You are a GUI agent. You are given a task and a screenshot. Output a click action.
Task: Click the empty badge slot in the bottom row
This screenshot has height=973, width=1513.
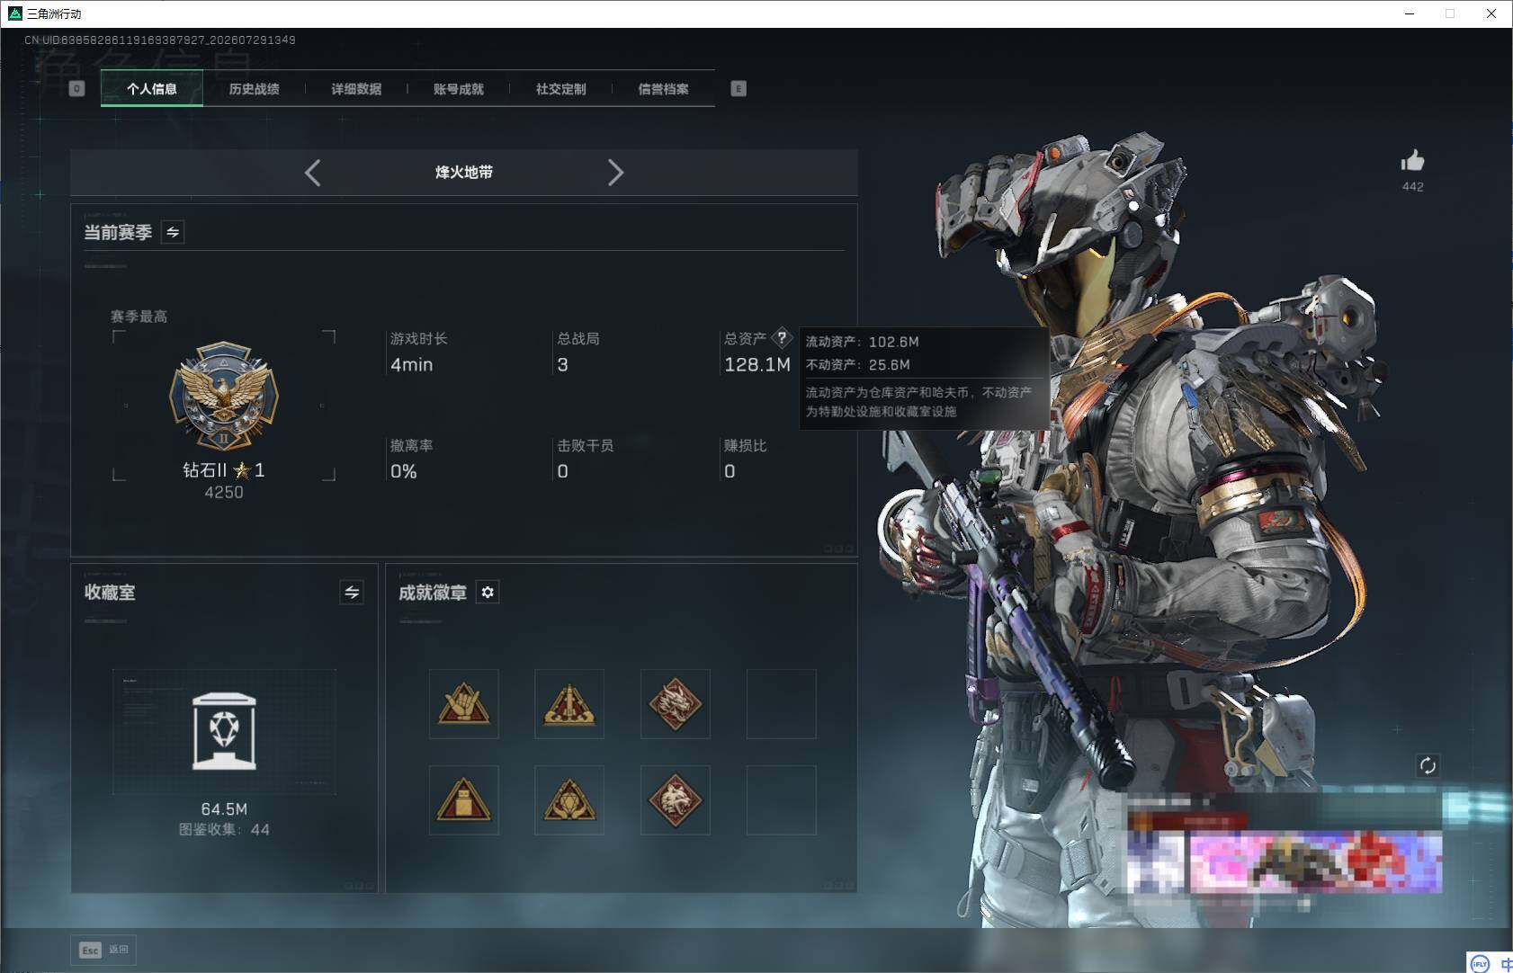point(782,800)
